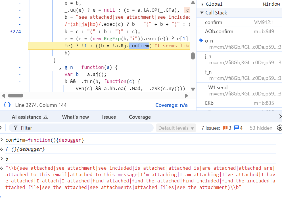Click the 53 hidden messages label
The image size is (282, 198).
point(261,128)
